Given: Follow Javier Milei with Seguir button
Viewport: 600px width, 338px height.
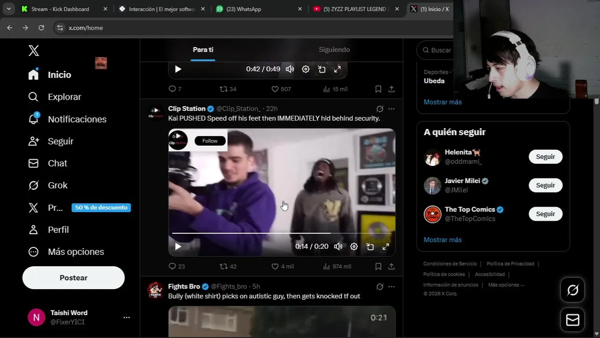Looking at the screenshot, I should pyautogui.click(x=546, y=185).
